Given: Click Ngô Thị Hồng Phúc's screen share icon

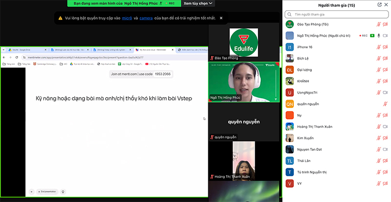Looking at the screenshot, I should 372,36.
